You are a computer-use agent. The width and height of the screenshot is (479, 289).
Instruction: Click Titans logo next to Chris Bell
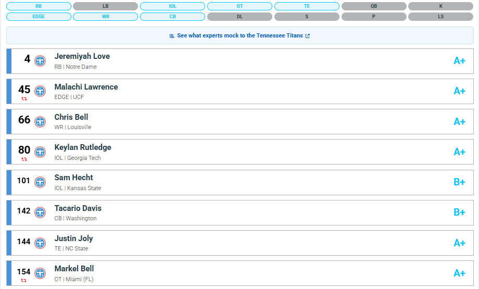(40, 121)
